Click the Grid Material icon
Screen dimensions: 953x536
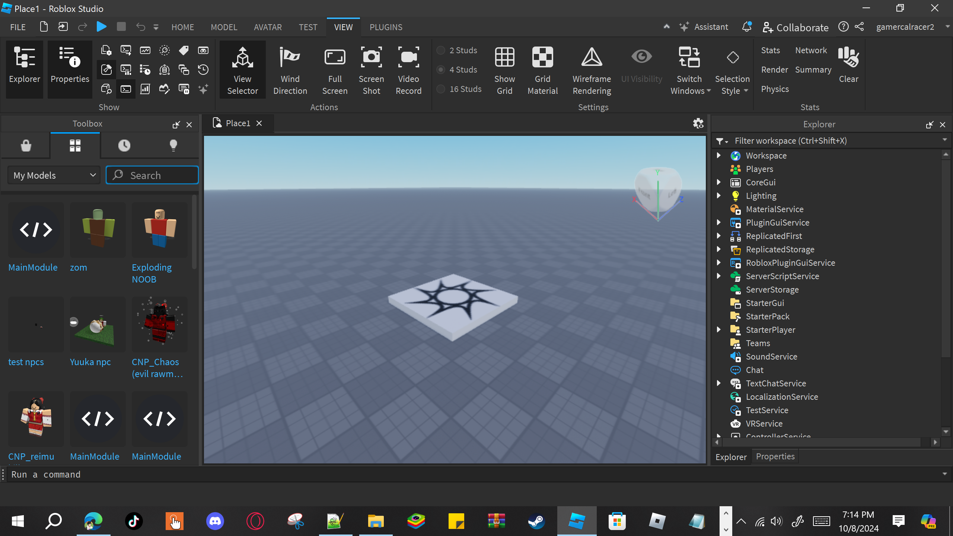pos(542,58)
